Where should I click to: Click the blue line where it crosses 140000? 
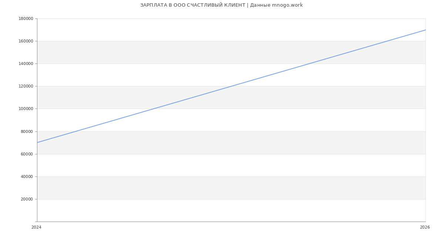(x=309, y=64)
